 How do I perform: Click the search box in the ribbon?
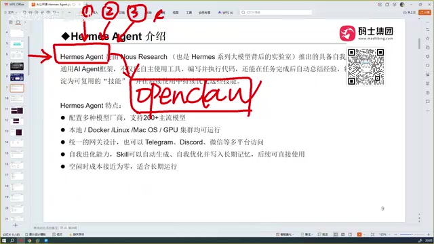(276, 12)
